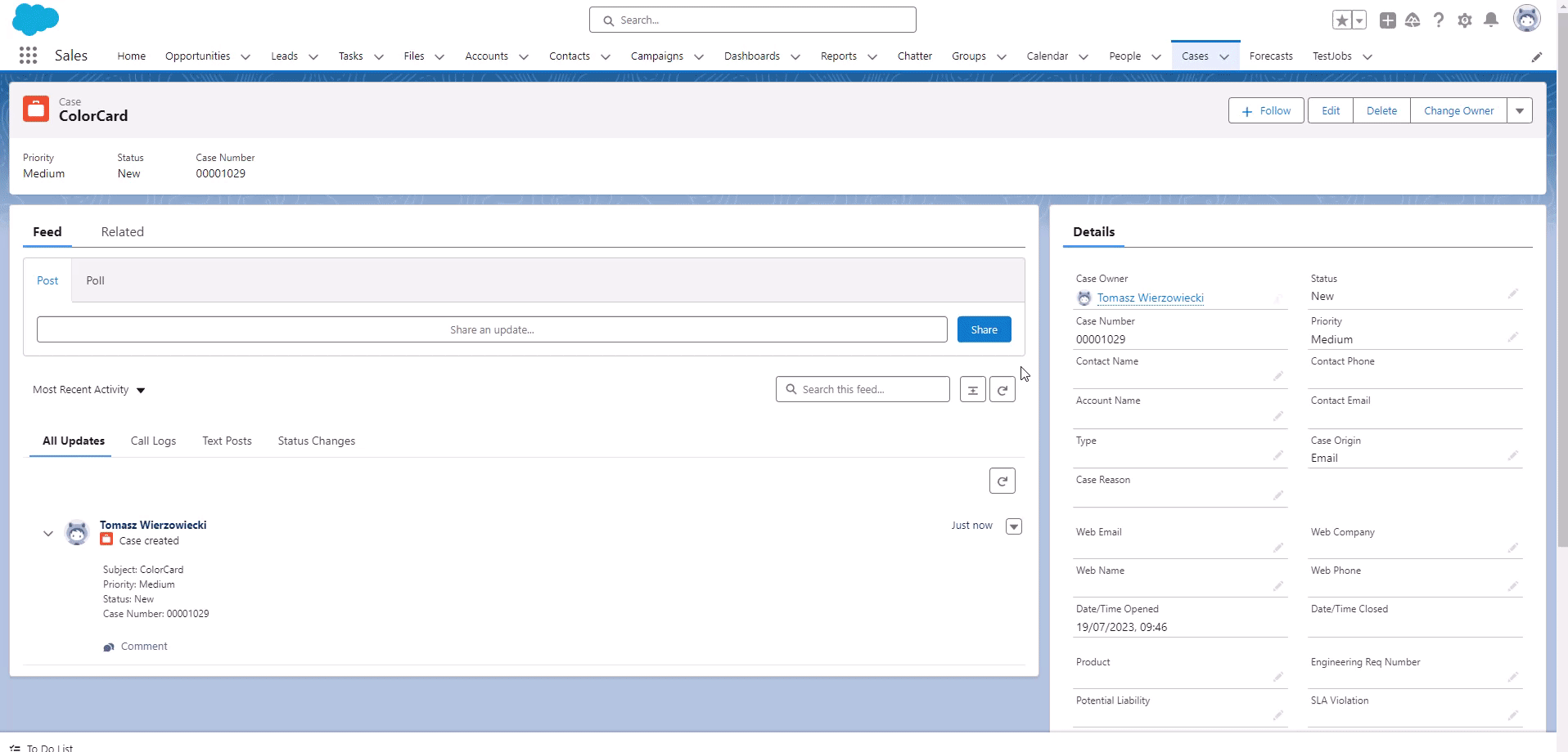The image size is (1568, 752).
Task: Follow this case with Follow button
Action: 1265,111
